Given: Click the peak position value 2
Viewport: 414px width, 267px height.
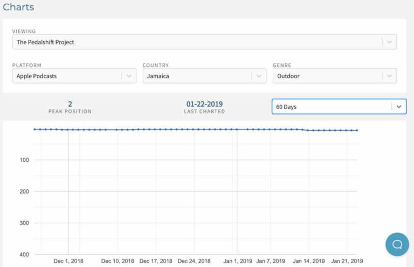Looking at the screenshot, I should tap(70, 104).
